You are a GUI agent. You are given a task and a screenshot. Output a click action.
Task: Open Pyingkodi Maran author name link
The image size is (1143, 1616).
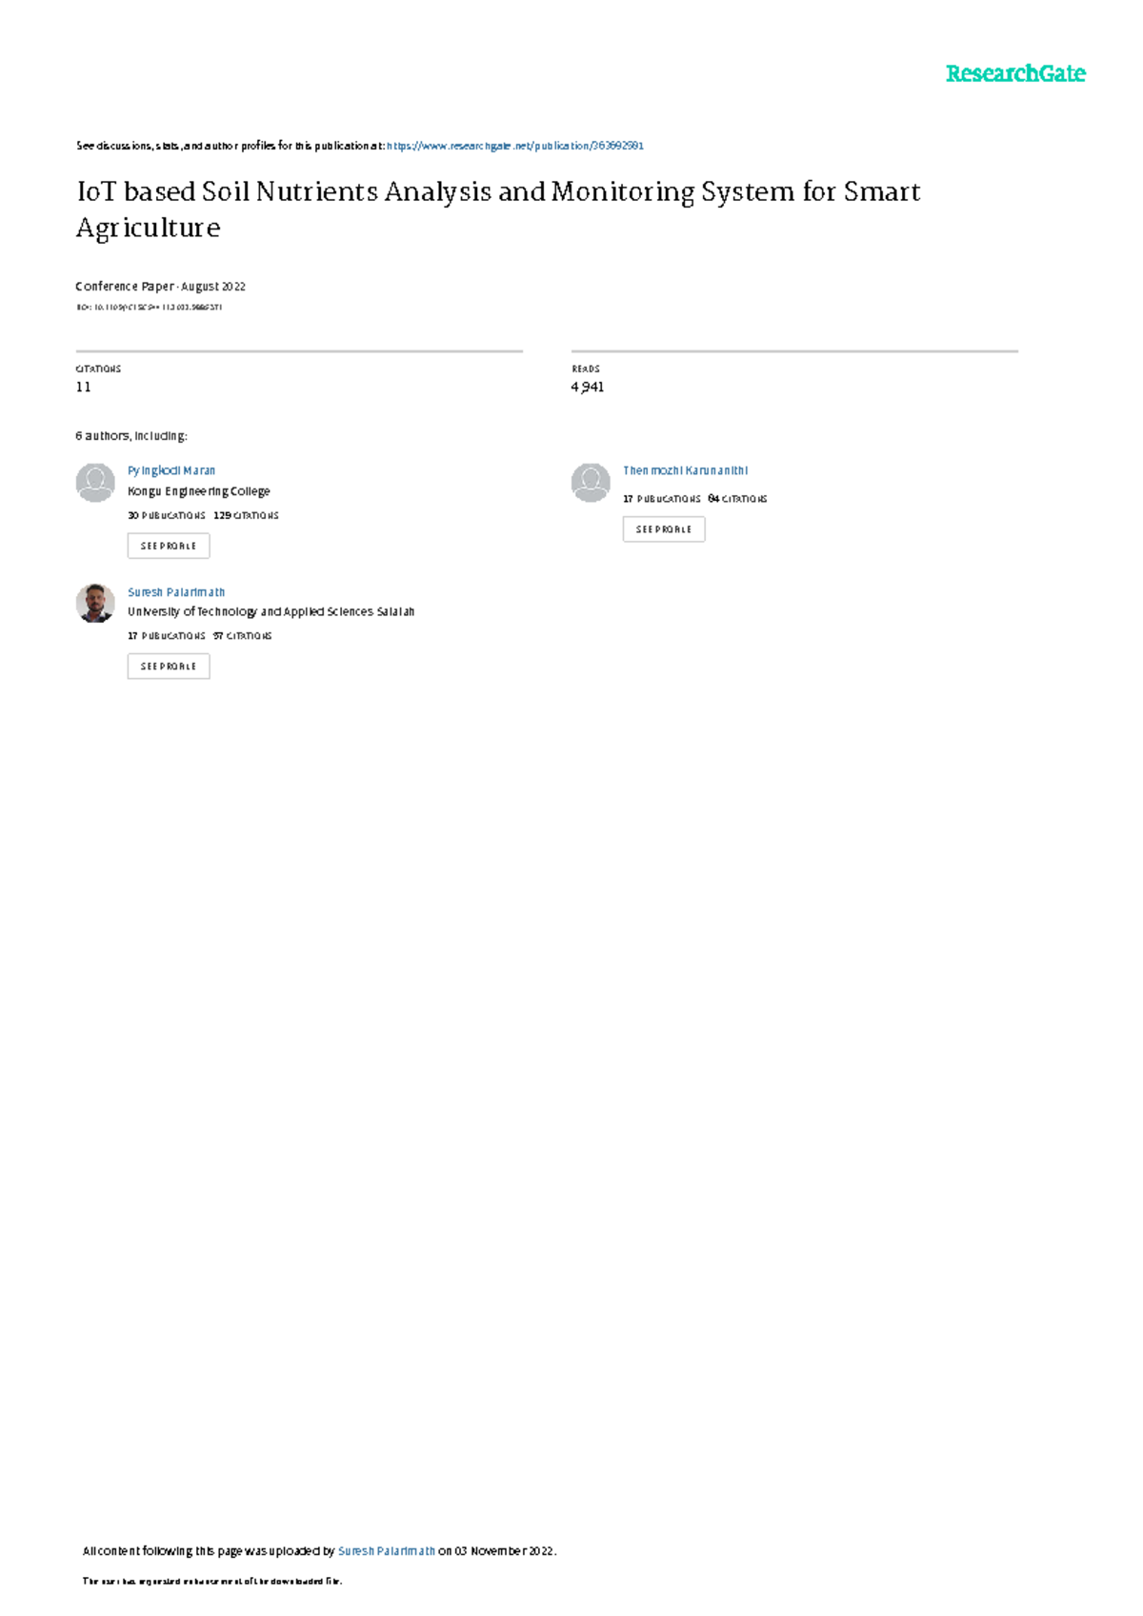click(171, 470)
